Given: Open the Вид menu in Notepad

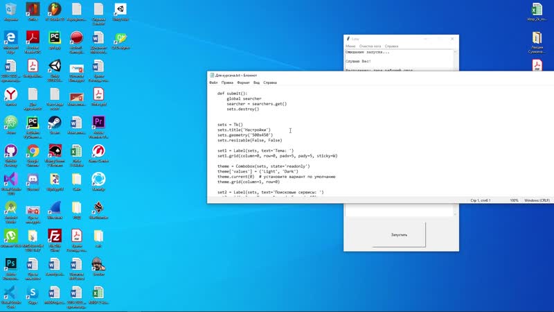Looking at the screenshot, I should pyautogui.click(x=256, y=83).
